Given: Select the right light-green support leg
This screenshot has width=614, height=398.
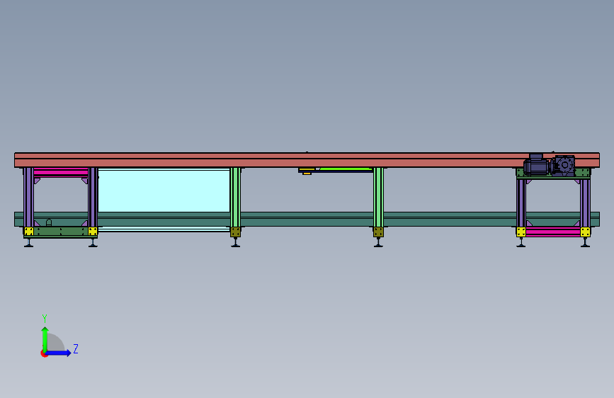Looking at the screenshot, I should tap(378, 197).
